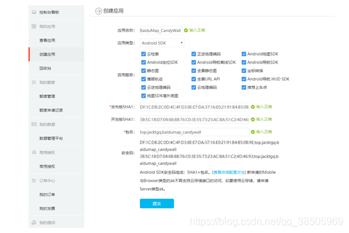Uncheck the 云地理编码 checkbox
The image size is (349, 233).
click(193, 88)
